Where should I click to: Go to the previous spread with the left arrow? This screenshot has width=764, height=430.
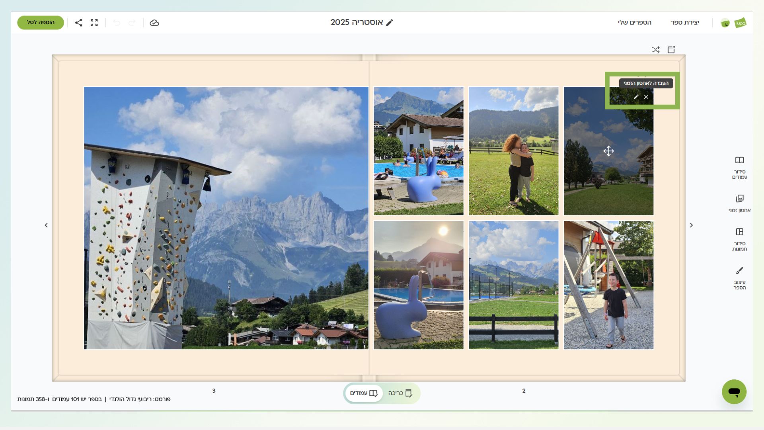click(x=46, y=225)
